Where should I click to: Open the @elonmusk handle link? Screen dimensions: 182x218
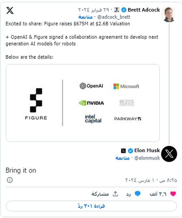[x=147, y=158]
